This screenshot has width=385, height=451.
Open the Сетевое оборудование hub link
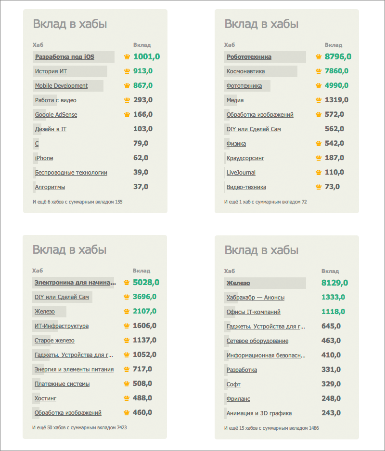pyautogui.click(x=257, y=341)
